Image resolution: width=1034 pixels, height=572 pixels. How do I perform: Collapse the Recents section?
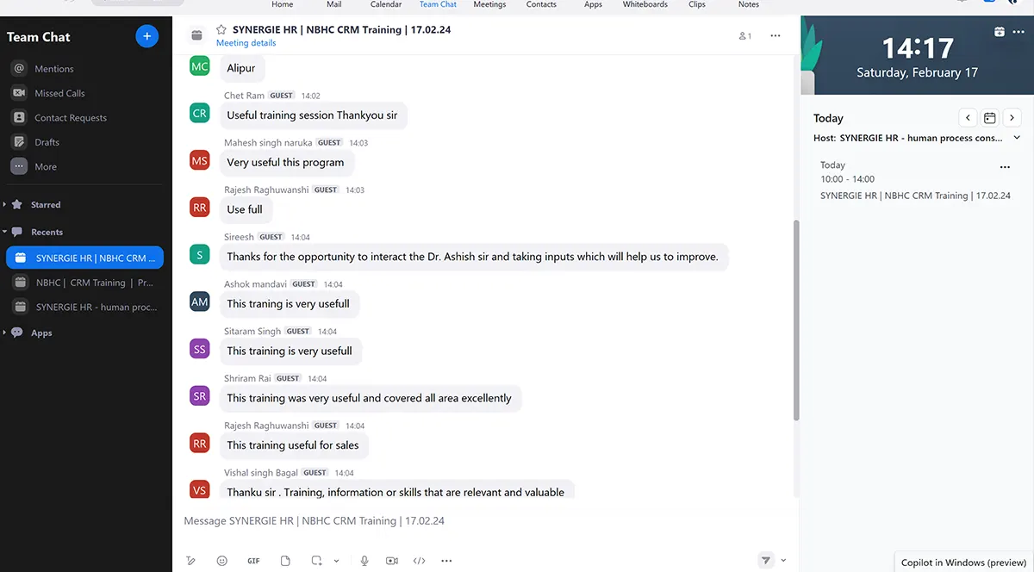tap(5, 232)
